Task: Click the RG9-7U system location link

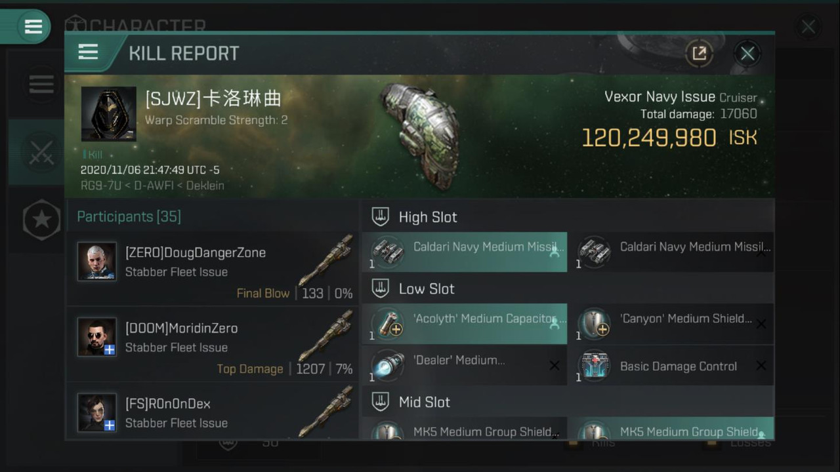Action: [x=100, y=186]
